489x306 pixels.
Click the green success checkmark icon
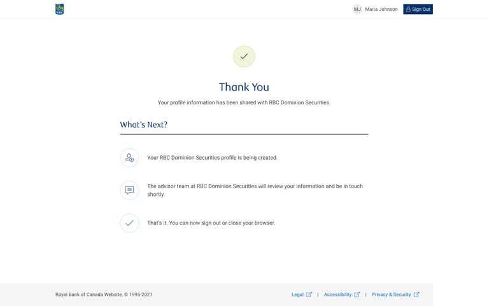(x=244, y=57)
